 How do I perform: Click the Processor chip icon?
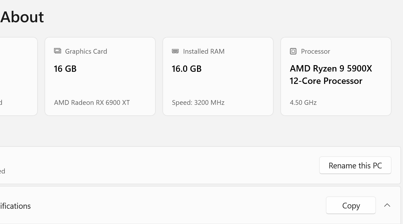(293, 51)
